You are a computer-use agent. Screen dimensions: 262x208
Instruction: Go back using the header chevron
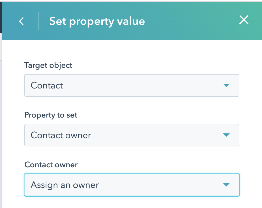tap(22, 21)
